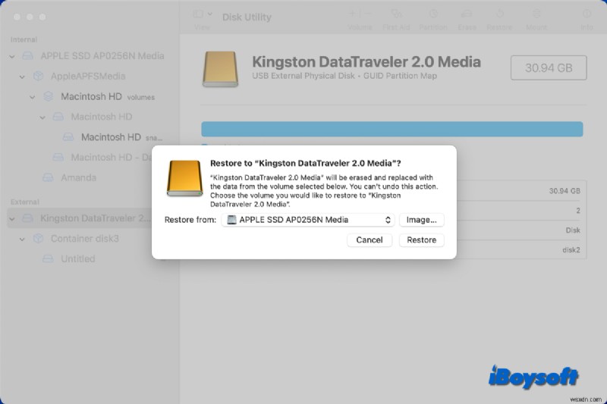Select AppleAPFSMedia in the sidebar
This screenshot has height=404, width=607.
pos(88,76)
